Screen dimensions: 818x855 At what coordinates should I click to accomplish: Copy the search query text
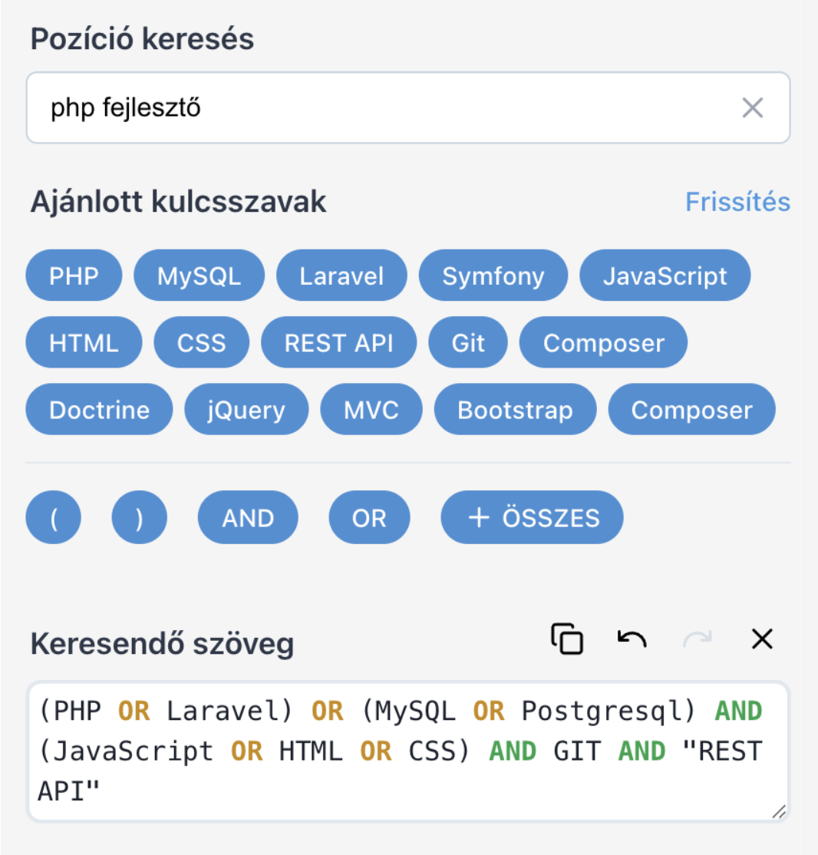567,639
